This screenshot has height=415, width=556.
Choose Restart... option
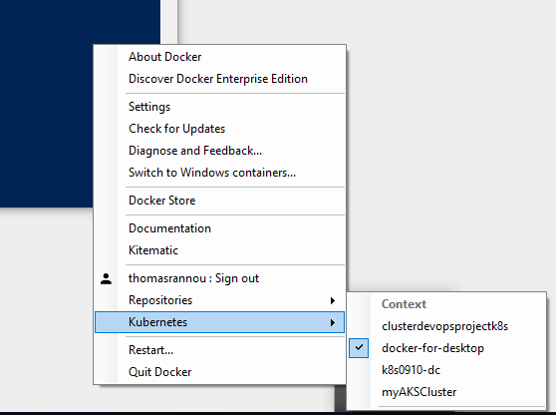coord(219,350)
